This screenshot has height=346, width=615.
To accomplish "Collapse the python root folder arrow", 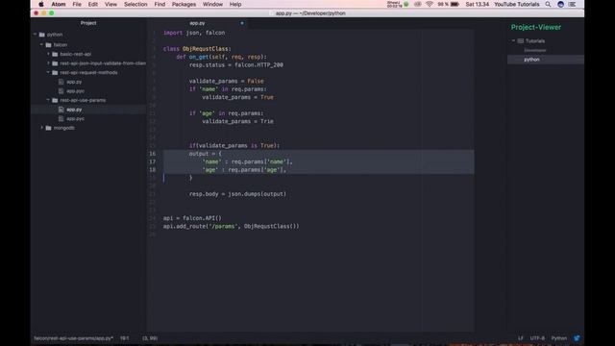I will coord(36,35).
